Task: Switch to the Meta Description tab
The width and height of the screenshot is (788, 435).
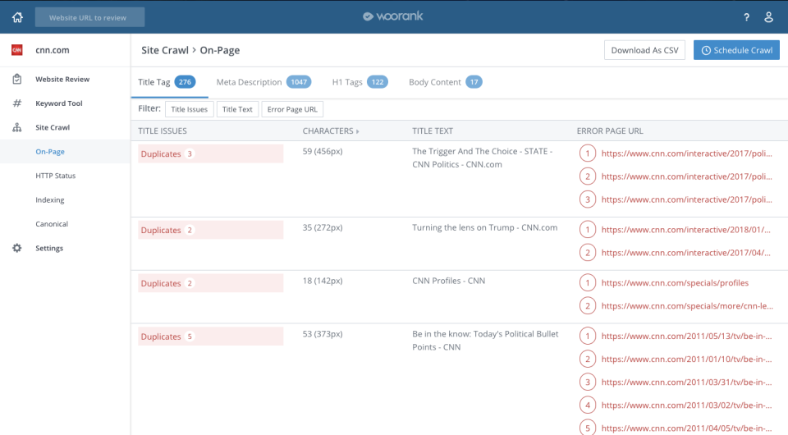Action: [263, 82]
